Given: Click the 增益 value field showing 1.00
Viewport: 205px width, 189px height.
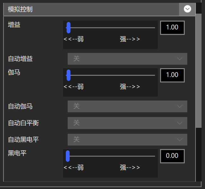Looking at the screenshot, I should tap(172, 28).
